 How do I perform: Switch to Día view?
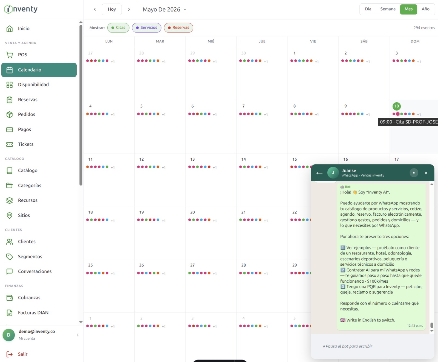pyautogui.click(x=368, y=9)
